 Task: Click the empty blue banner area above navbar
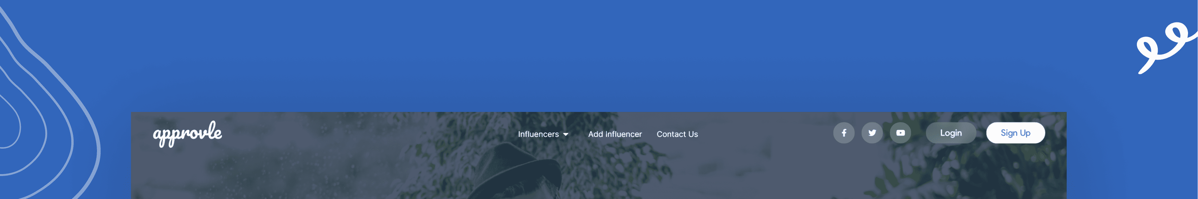pyautogui.click(x=599, y=56)
